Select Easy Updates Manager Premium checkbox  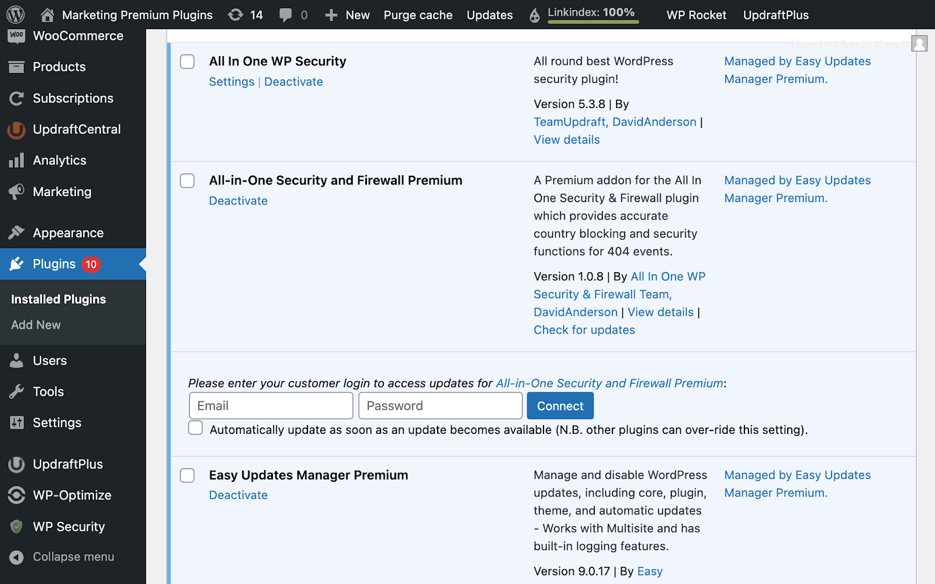187,475
